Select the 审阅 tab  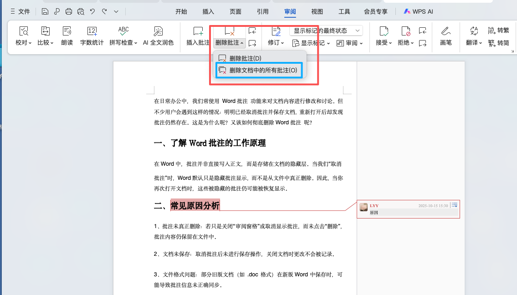(x=290, y=11)
